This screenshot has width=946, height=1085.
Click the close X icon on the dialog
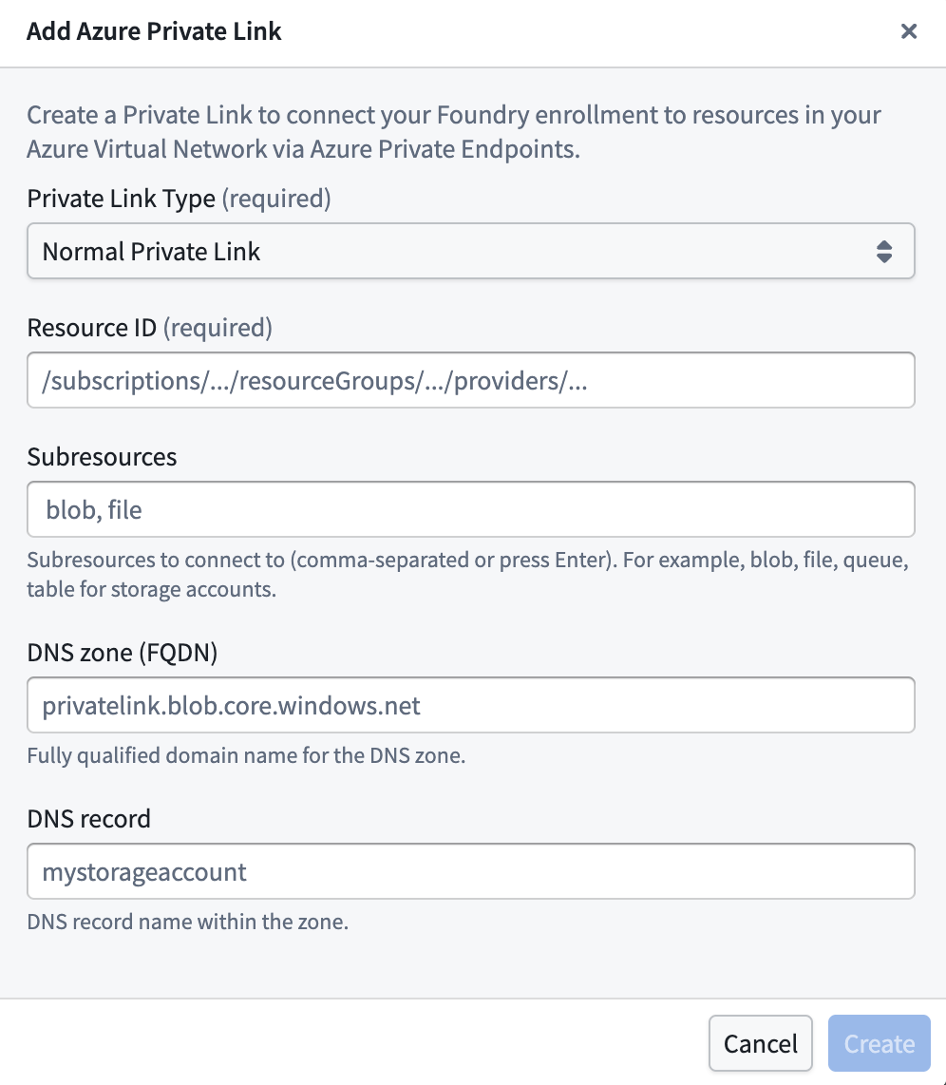[x=909, y=31]
